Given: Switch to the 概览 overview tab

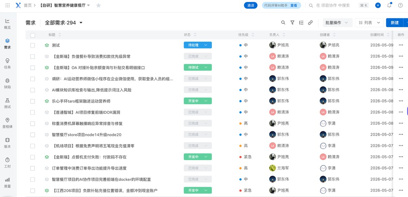Looking at the screenshot, I should coord(7,24).
